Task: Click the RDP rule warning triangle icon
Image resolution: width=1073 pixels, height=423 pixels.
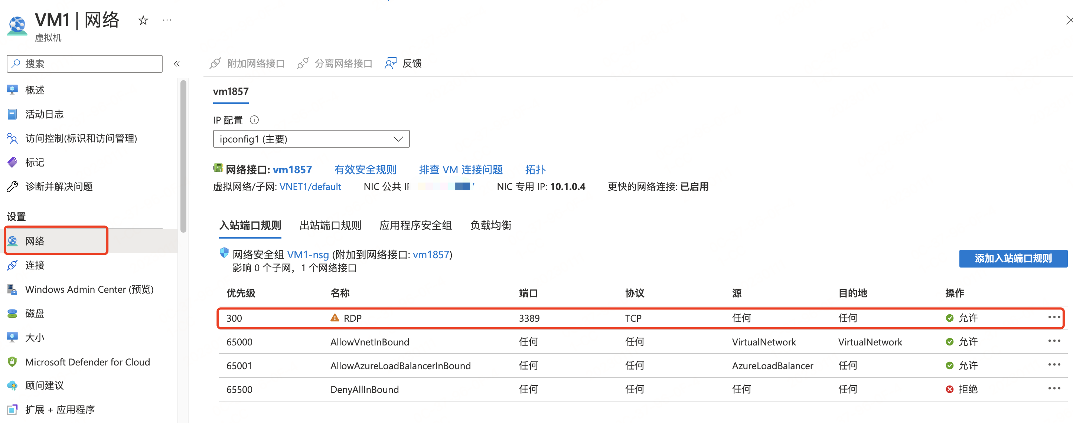Action: click(335, 318)
